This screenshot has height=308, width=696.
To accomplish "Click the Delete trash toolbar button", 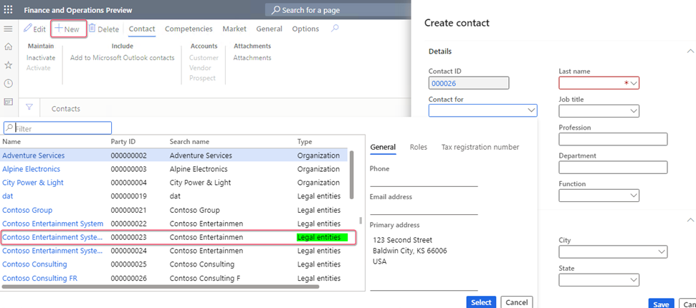I will pyautogui.click(x=104, y=29).
